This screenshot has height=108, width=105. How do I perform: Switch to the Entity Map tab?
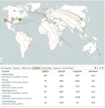[x=47, y=68]
